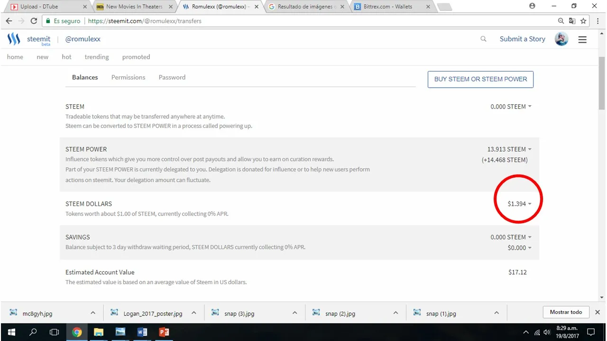Open Chrome's three-dot menu
607x341 pixels.
(598, 21)
